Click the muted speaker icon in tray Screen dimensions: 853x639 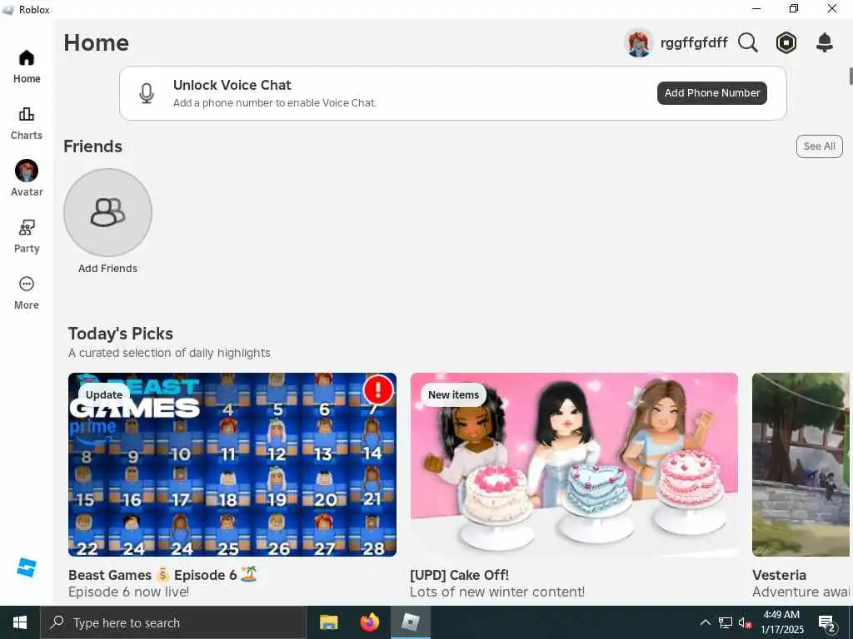[x=745, y=622]
